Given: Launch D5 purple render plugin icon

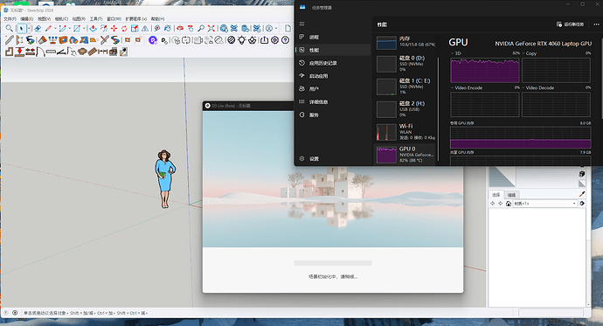Looking at the screenshot, I should 153,40.
